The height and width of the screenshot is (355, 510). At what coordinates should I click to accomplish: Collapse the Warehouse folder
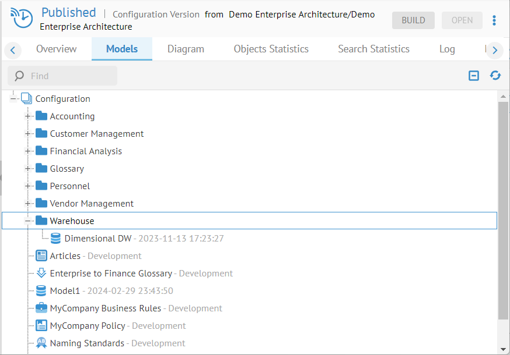[27, 221]
